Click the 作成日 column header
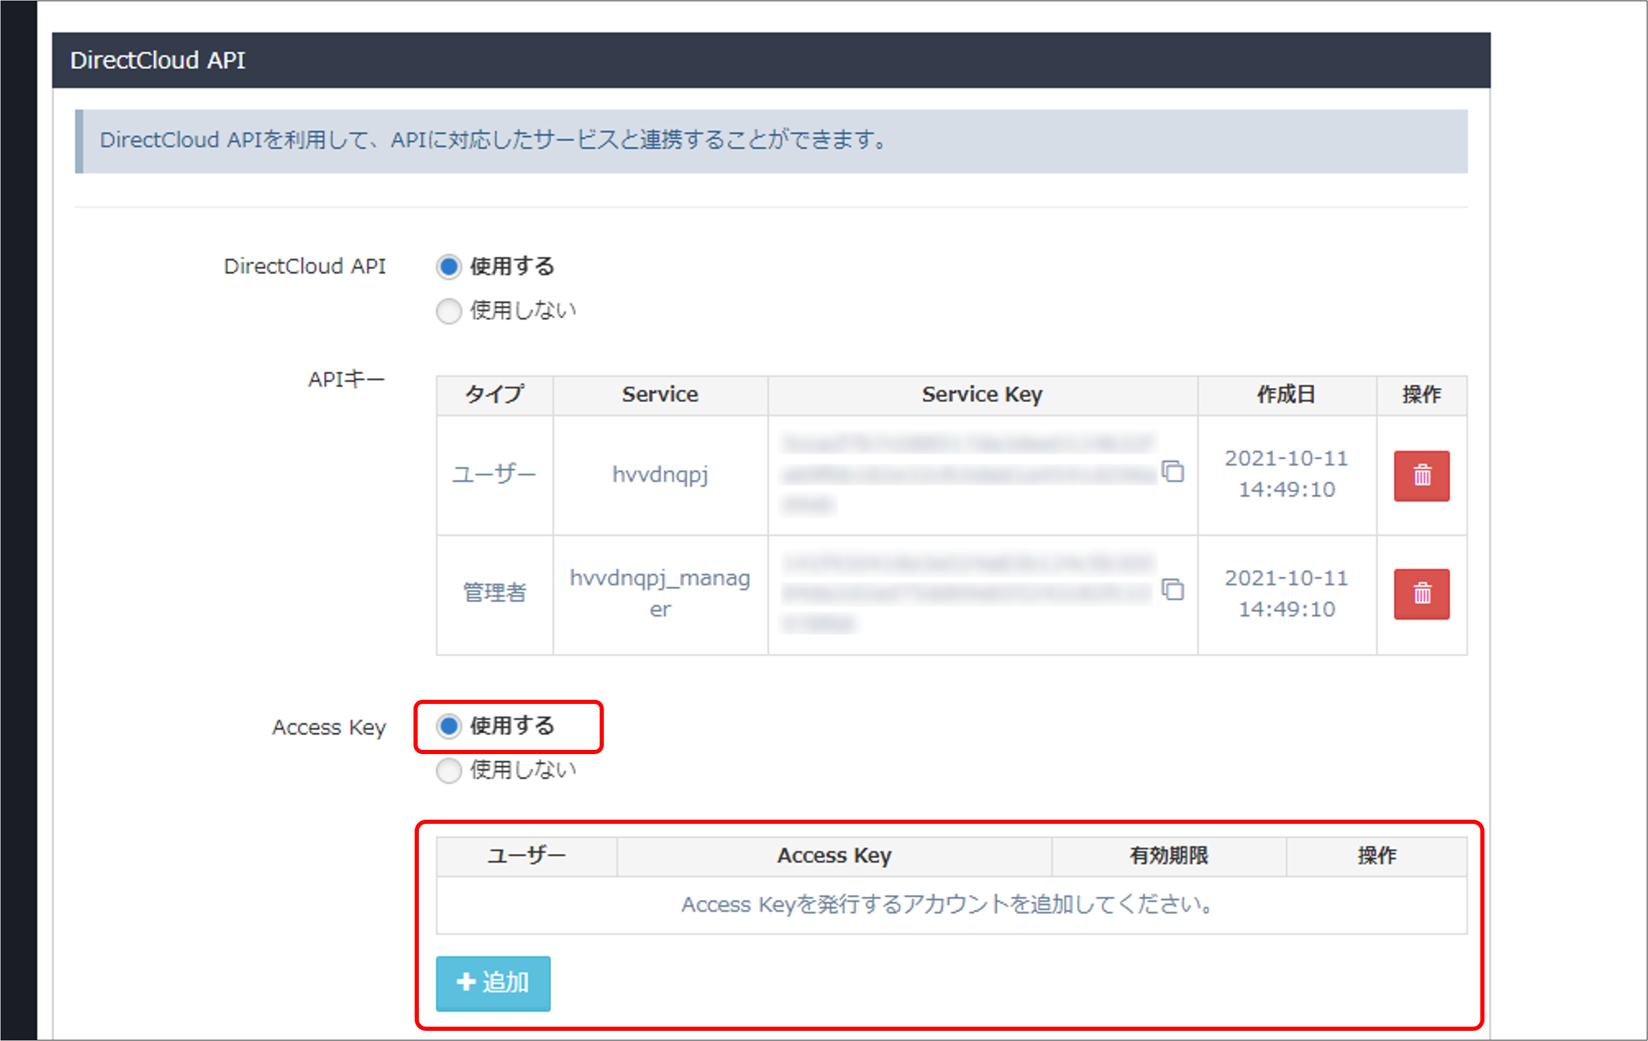Screen dimensions: 1648x1041 (1285, 394)
